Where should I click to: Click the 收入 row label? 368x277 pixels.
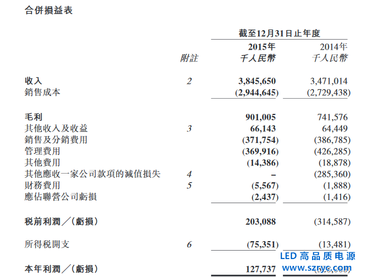tap(33, 81)
